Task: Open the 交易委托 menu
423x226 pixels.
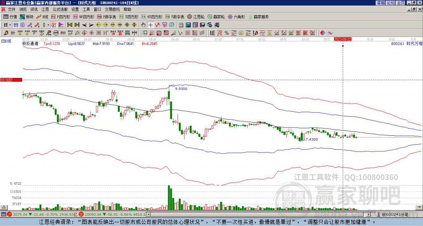Action: [x=112, y=9]
